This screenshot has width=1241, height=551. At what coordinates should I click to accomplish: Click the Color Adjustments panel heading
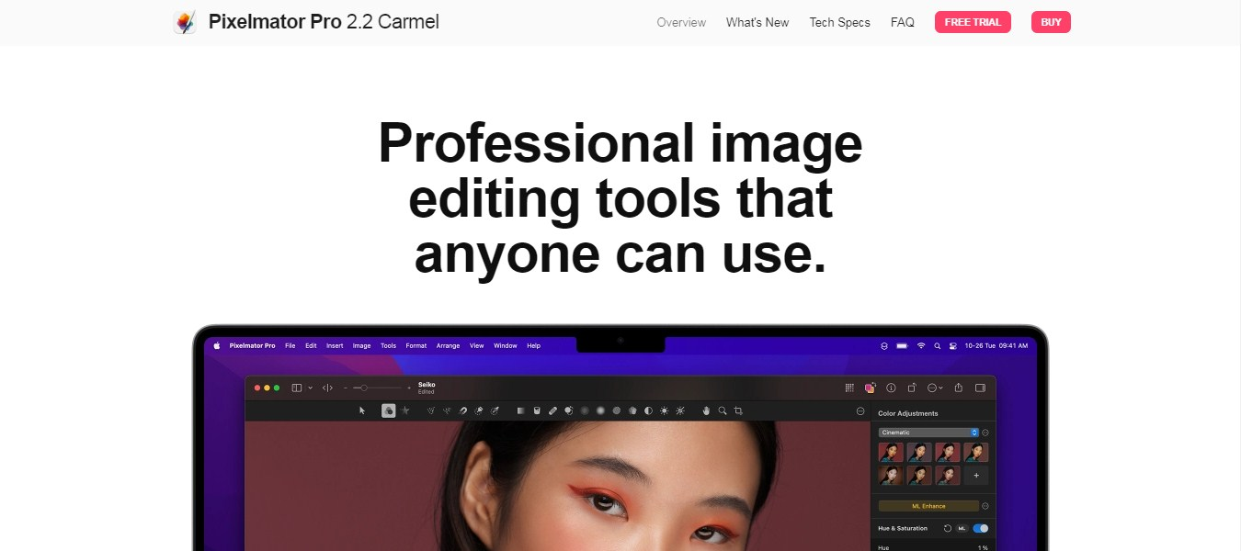tap(908, 413)
